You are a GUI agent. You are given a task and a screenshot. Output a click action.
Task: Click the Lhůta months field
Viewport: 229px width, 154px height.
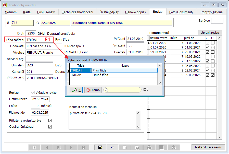pyautogui.click(x=35, y=106)
